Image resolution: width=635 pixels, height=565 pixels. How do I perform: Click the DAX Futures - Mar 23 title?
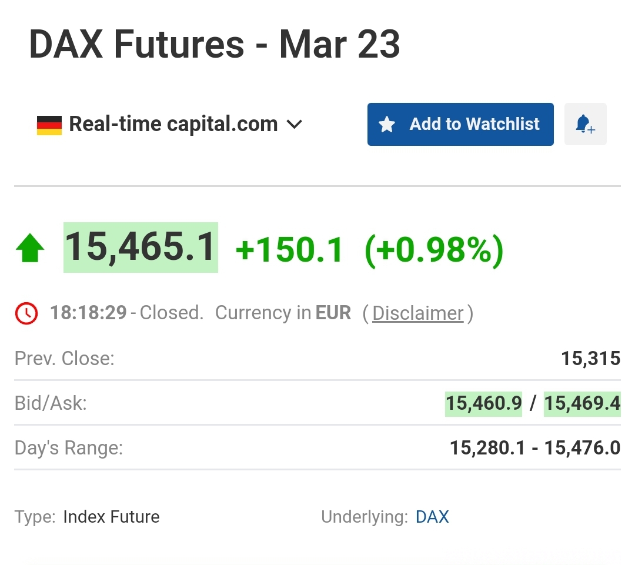[215, 45]
